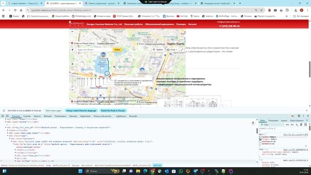Toggle the DevTools device toolbar icon
This screenshot has height=175, width=311.
(x=7, y=116)
